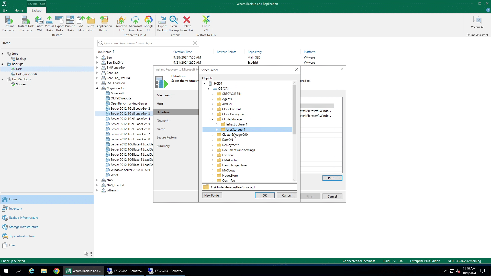
Task: Switch to the Home ribbon tab
Action: [19, 10]
